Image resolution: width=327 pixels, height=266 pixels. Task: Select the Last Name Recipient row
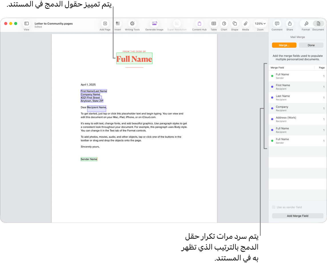pos(298,98)
